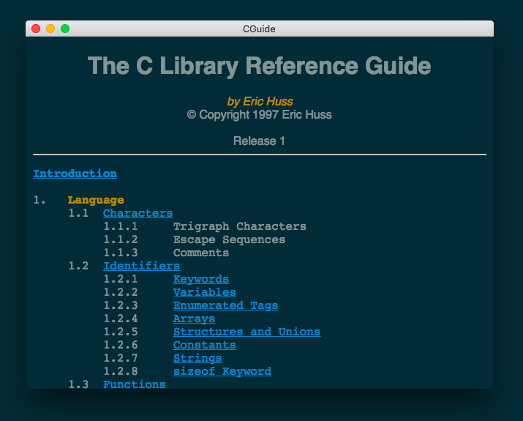Open the Introduction link
The image size is (523, 421).
[75, 174]
